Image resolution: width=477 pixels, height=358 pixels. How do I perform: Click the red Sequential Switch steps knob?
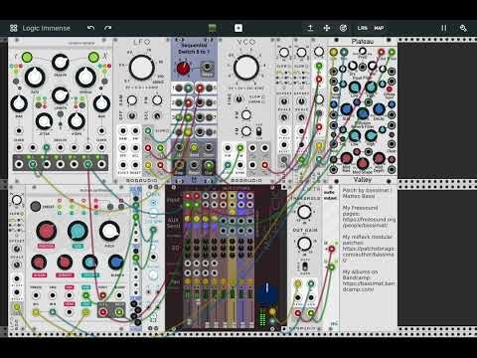click(x=183, y=69)
